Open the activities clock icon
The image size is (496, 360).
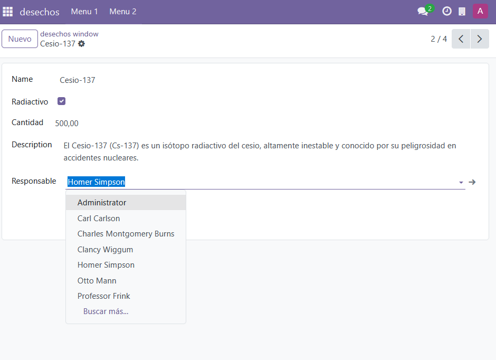pyautogui.click(x=447, y=12)
